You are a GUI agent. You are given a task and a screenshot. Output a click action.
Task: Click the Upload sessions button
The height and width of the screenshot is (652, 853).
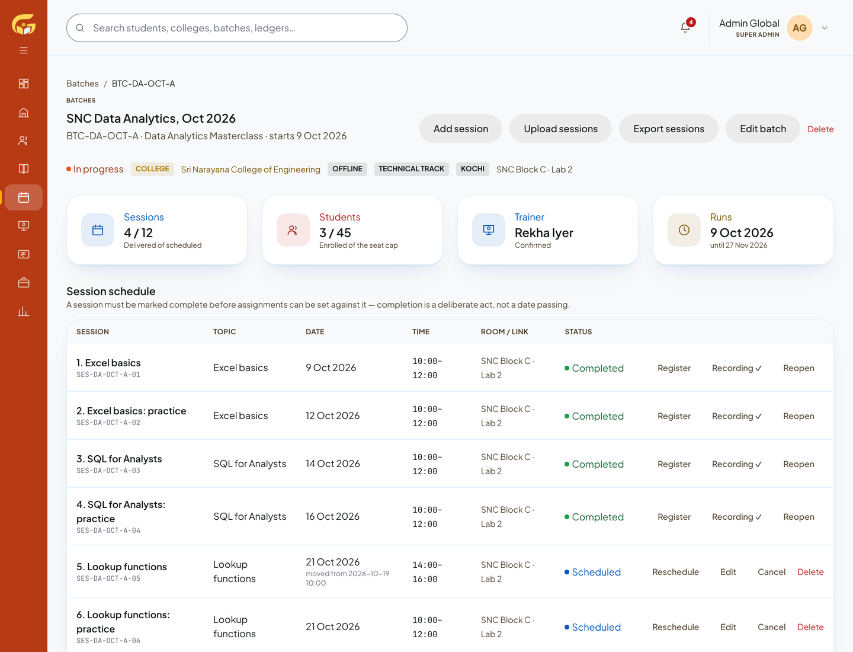point(561,129)
